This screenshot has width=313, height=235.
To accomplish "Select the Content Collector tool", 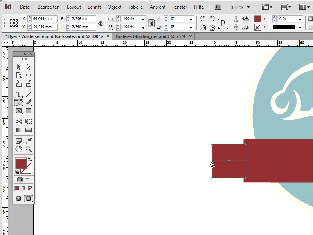I will (19, 83).
